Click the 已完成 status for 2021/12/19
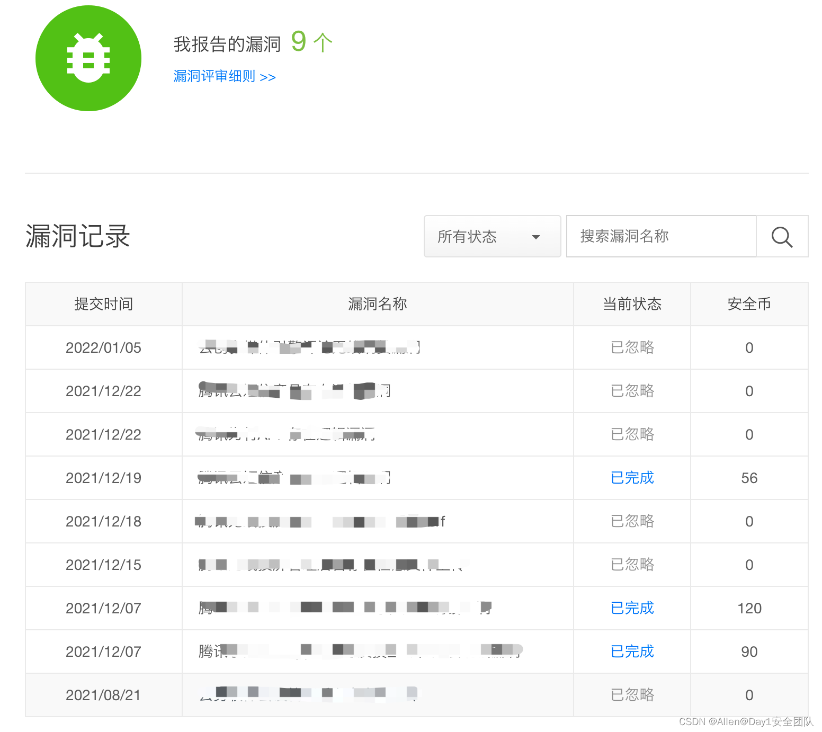Image resolution: width=822 pixels, height=732 pixels. click(632, 478)
